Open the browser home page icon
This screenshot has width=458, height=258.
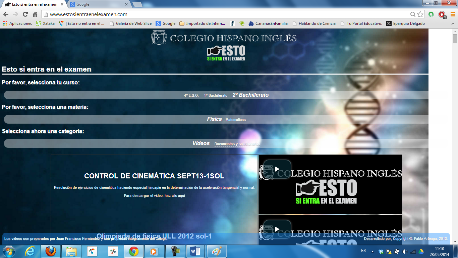(x=35, y=14)
